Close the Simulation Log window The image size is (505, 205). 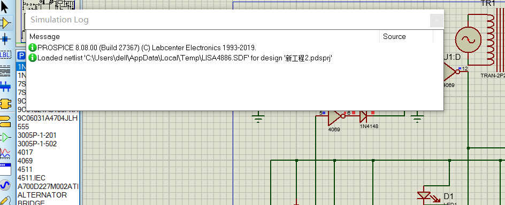(x=437, y=21)
